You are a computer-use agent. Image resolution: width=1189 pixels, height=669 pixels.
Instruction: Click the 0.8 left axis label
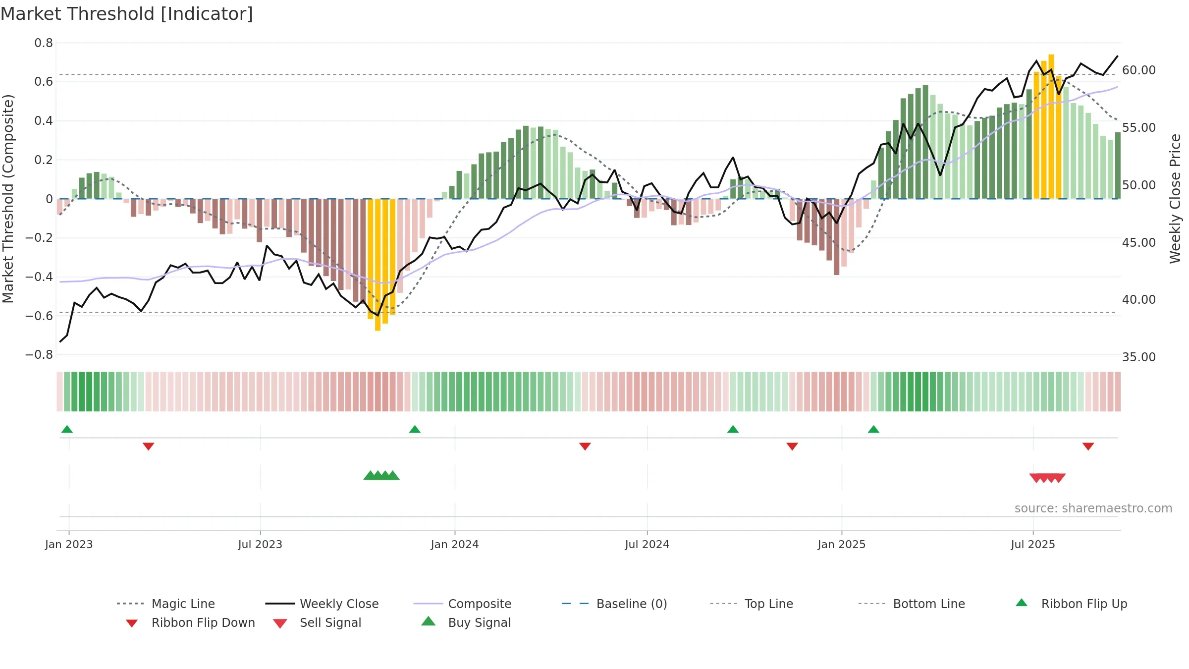click(x=44, y=43)
